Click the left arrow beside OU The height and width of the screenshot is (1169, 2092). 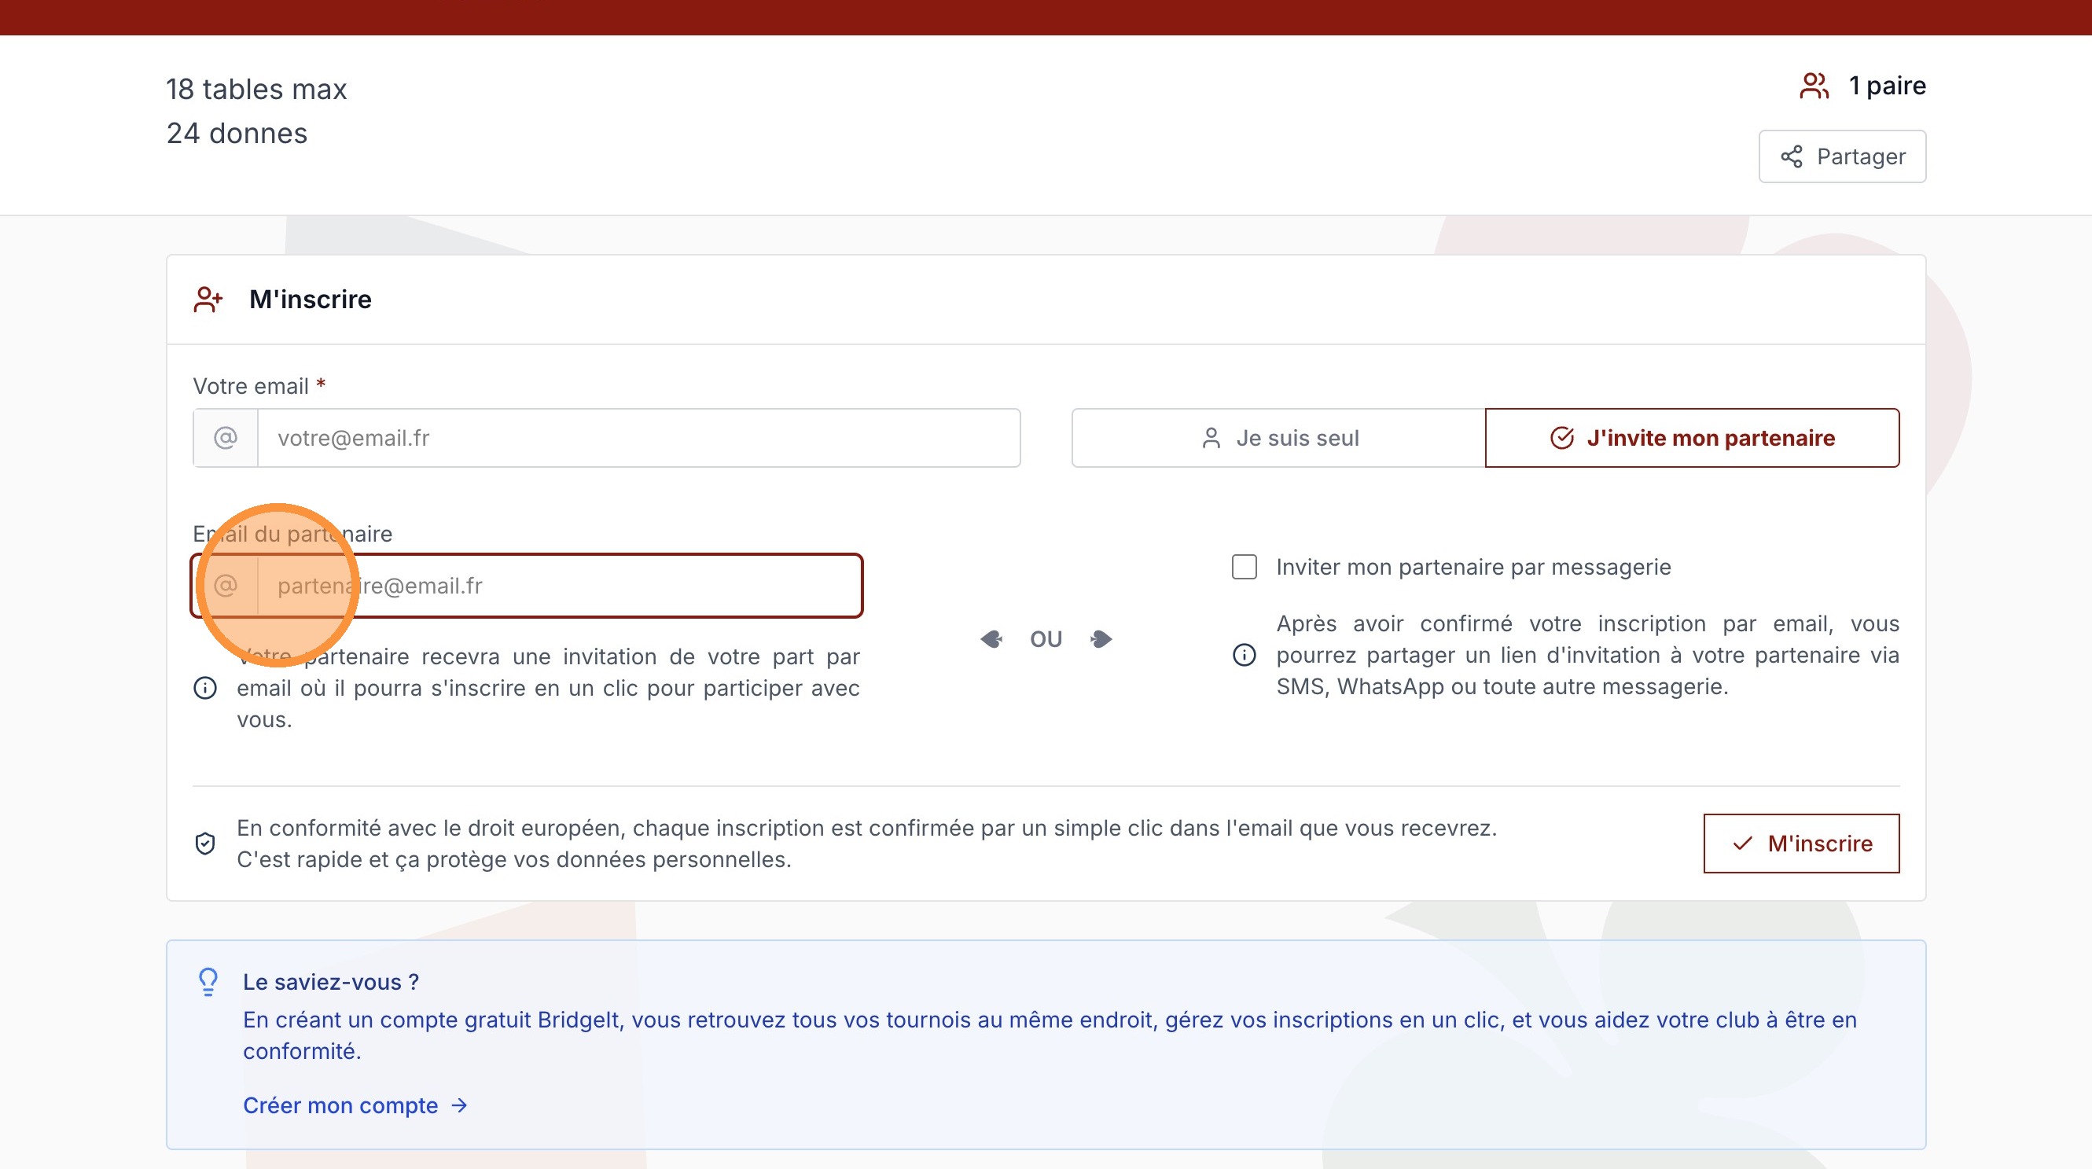coord(992,639)
